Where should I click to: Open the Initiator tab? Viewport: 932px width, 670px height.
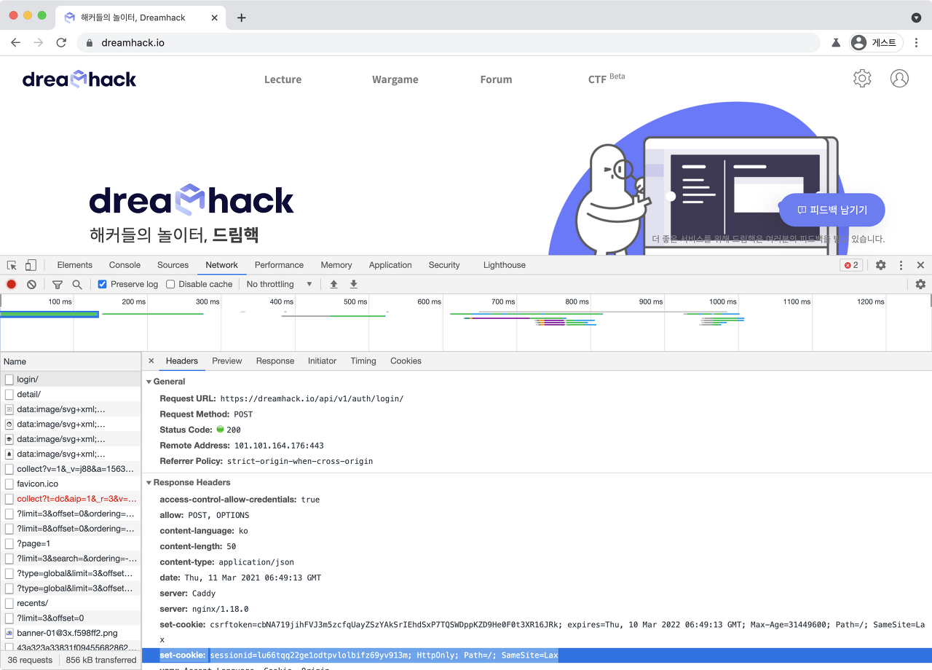click(x=322, y=361)
